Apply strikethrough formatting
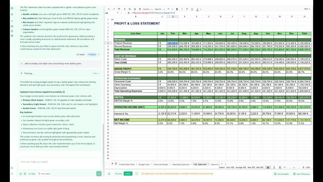Image resolution: width=323 pixels, height=182 pixels. [x=187, y=9]
